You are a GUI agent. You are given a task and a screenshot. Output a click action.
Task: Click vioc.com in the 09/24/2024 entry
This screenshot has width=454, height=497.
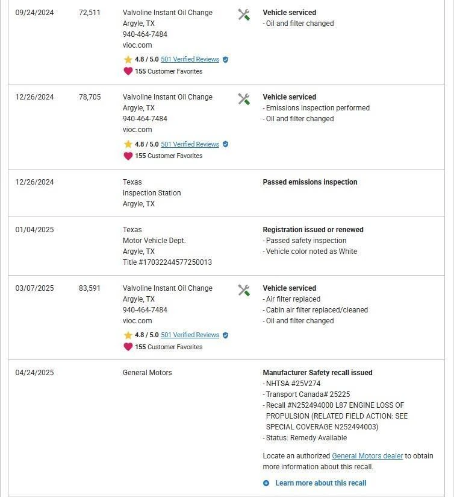(x=137, y=45)
